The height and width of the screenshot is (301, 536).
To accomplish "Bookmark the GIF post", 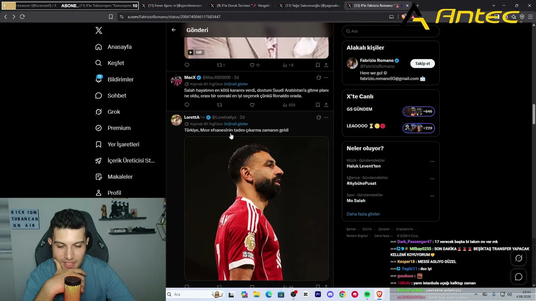I will (318, 65).
